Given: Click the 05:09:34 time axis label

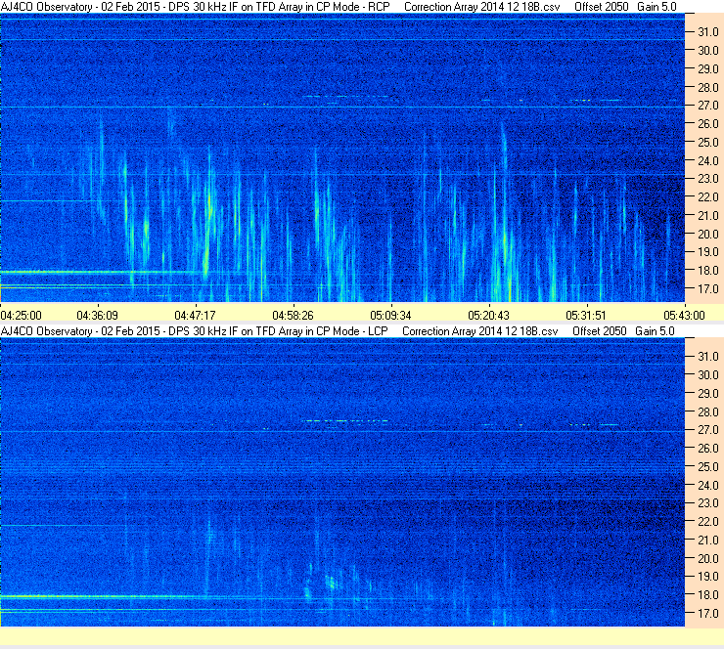Looking at the screenshot, I should [x=390, y=316].
